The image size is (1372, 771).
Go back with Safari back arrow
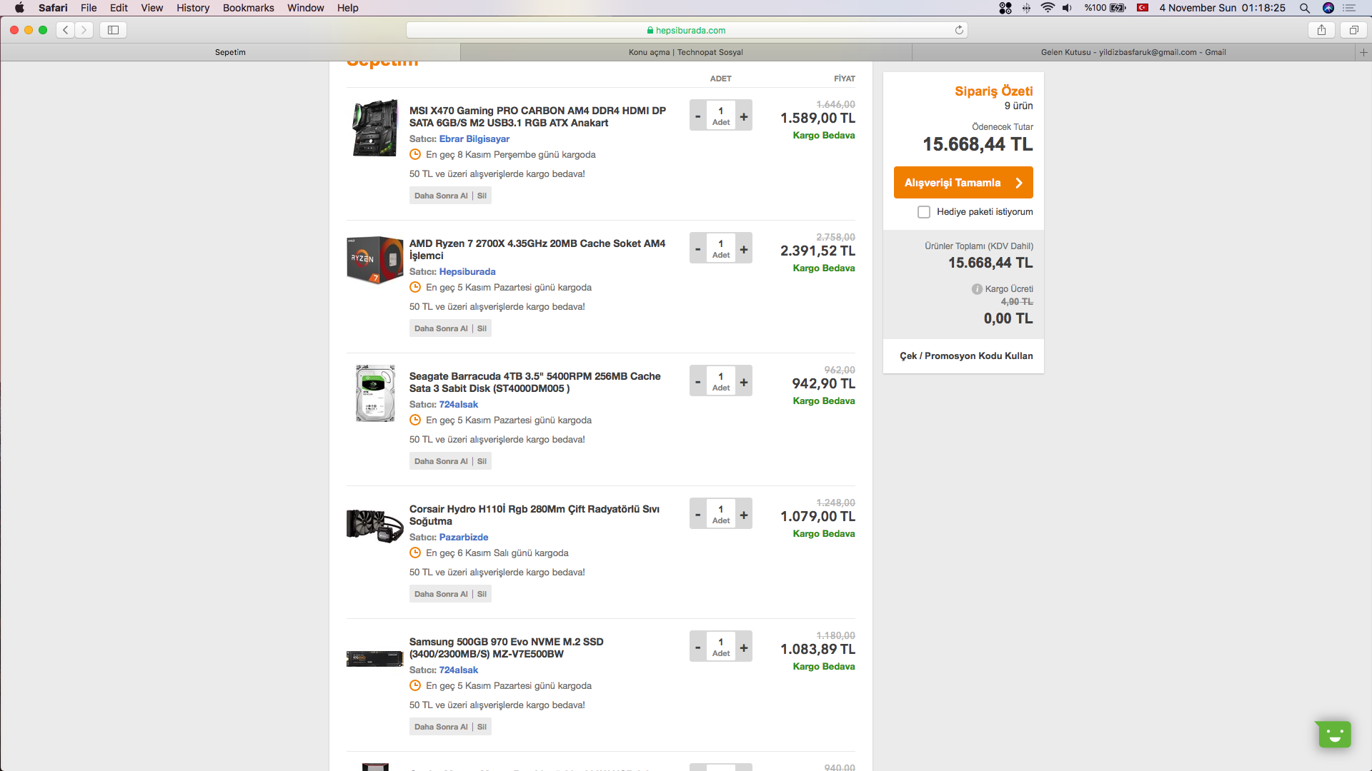click(66, 30)
